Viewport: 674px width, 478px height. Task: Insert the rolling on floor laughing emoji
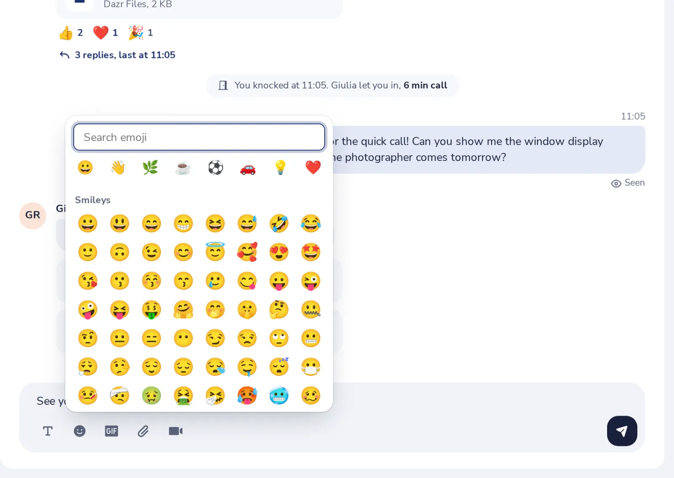279,223
